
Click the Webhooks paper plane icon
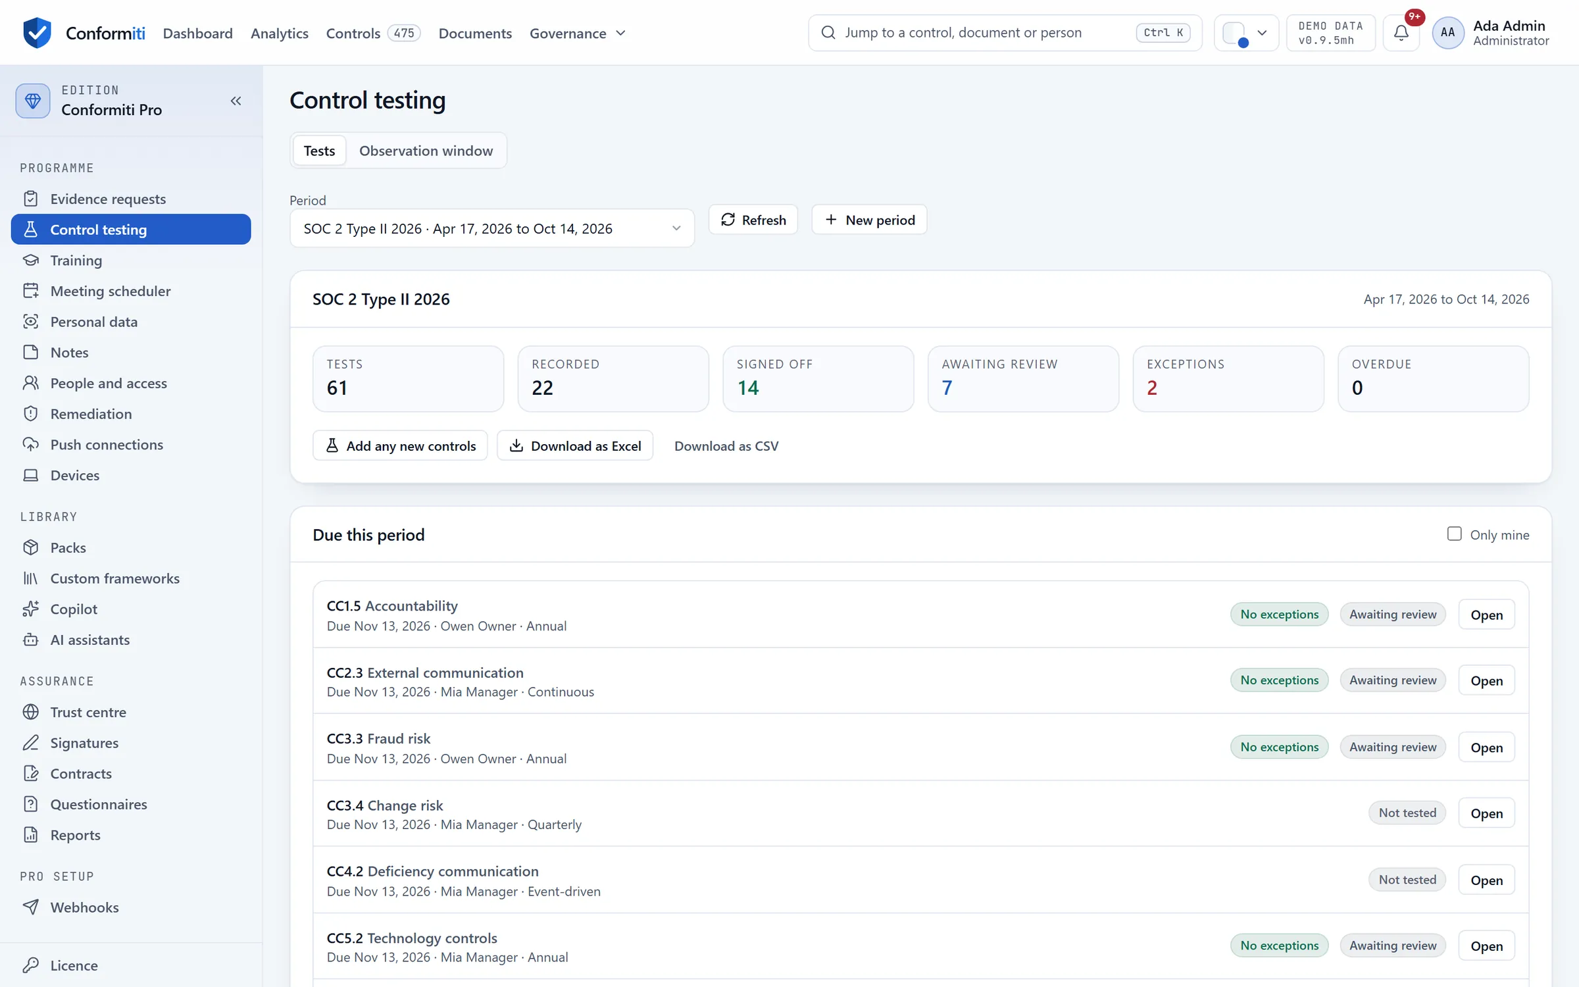click(31, 907)
